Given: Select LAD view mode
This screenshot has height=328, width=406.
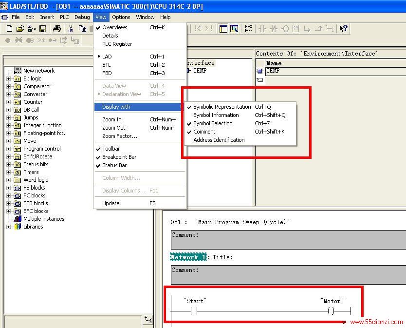Looking at the screenshot, I should coord(140,57).
